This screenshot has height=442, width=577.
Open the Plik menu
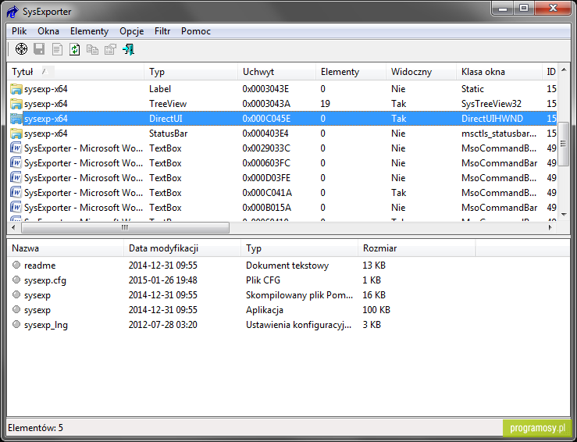[x=20, y=31]
